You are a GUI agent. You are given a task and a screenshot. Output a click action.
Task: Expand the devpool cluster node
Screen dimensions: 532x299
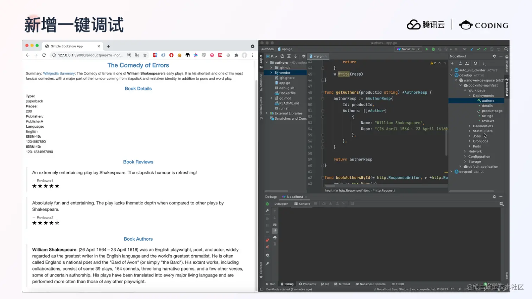point(451,172)
